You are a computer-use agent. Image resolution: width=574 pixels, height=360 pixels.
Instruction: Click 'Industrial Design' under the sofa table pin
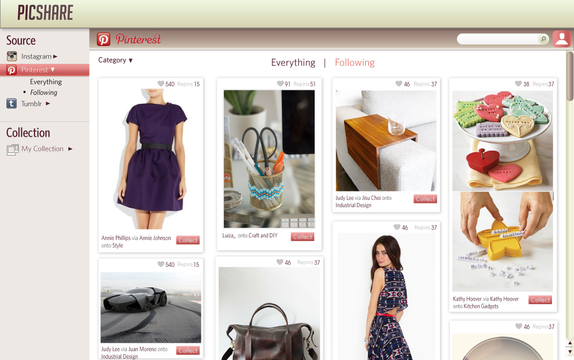click(x=353, y=205)
